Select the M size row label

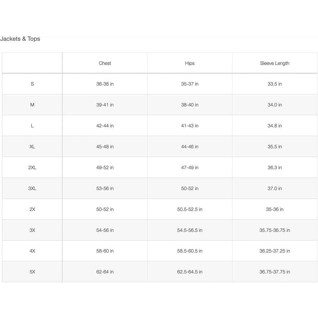pyautogui.click(x=32, y=105)
